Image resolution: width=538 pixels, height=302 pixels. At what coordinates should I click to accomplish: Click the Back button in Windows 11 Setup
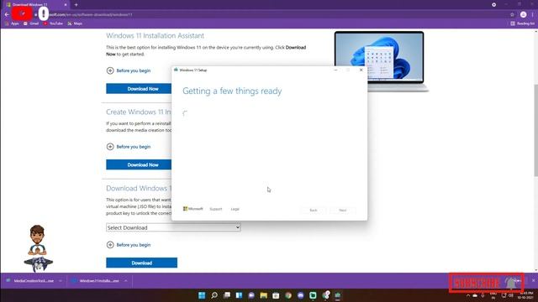click(314, 210)
